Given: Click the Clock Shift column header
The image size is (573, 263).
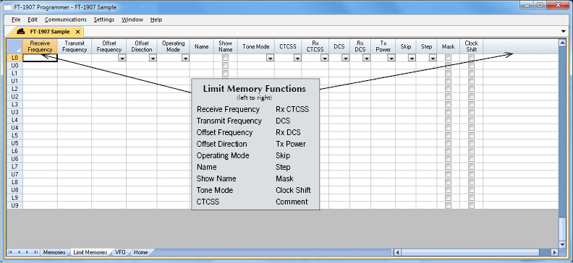Looking at the screenshot, I should (x=472, y=46).
